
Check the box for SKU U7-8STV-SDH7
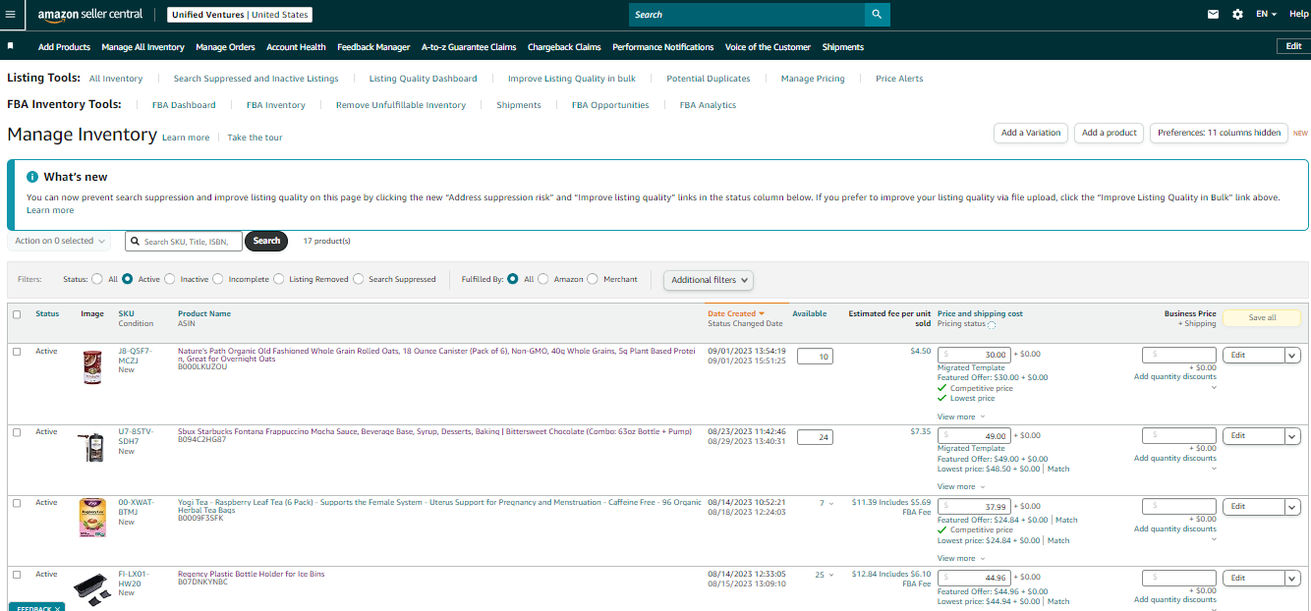17,431
